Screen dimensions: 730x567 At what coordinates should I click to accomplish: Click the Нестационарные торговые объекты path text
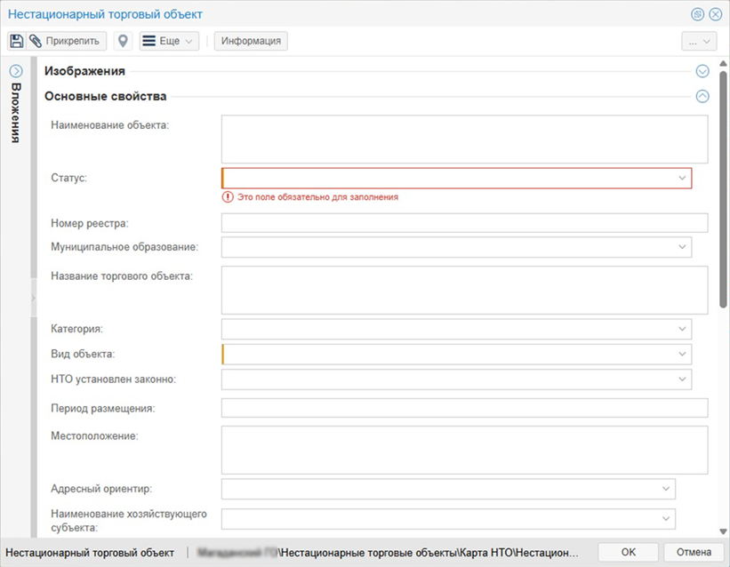pyautogui.click(x=367, y=553)
